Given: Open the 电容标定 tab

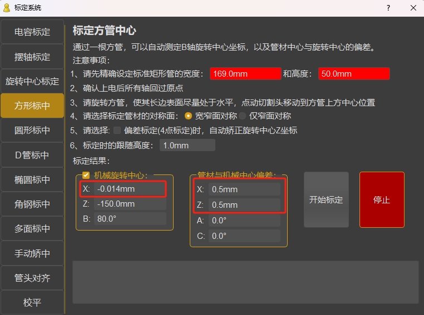Looking at the screenshot, I should click(x=32, y=32).
